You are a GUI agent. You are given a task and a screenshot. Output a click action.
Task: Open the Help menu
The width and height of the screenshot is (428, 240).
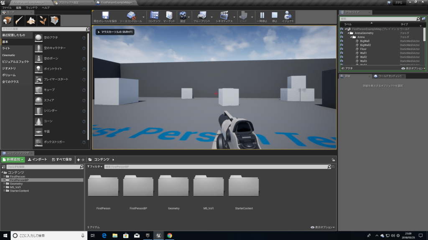pyautogui.click(x=46, y=7)
